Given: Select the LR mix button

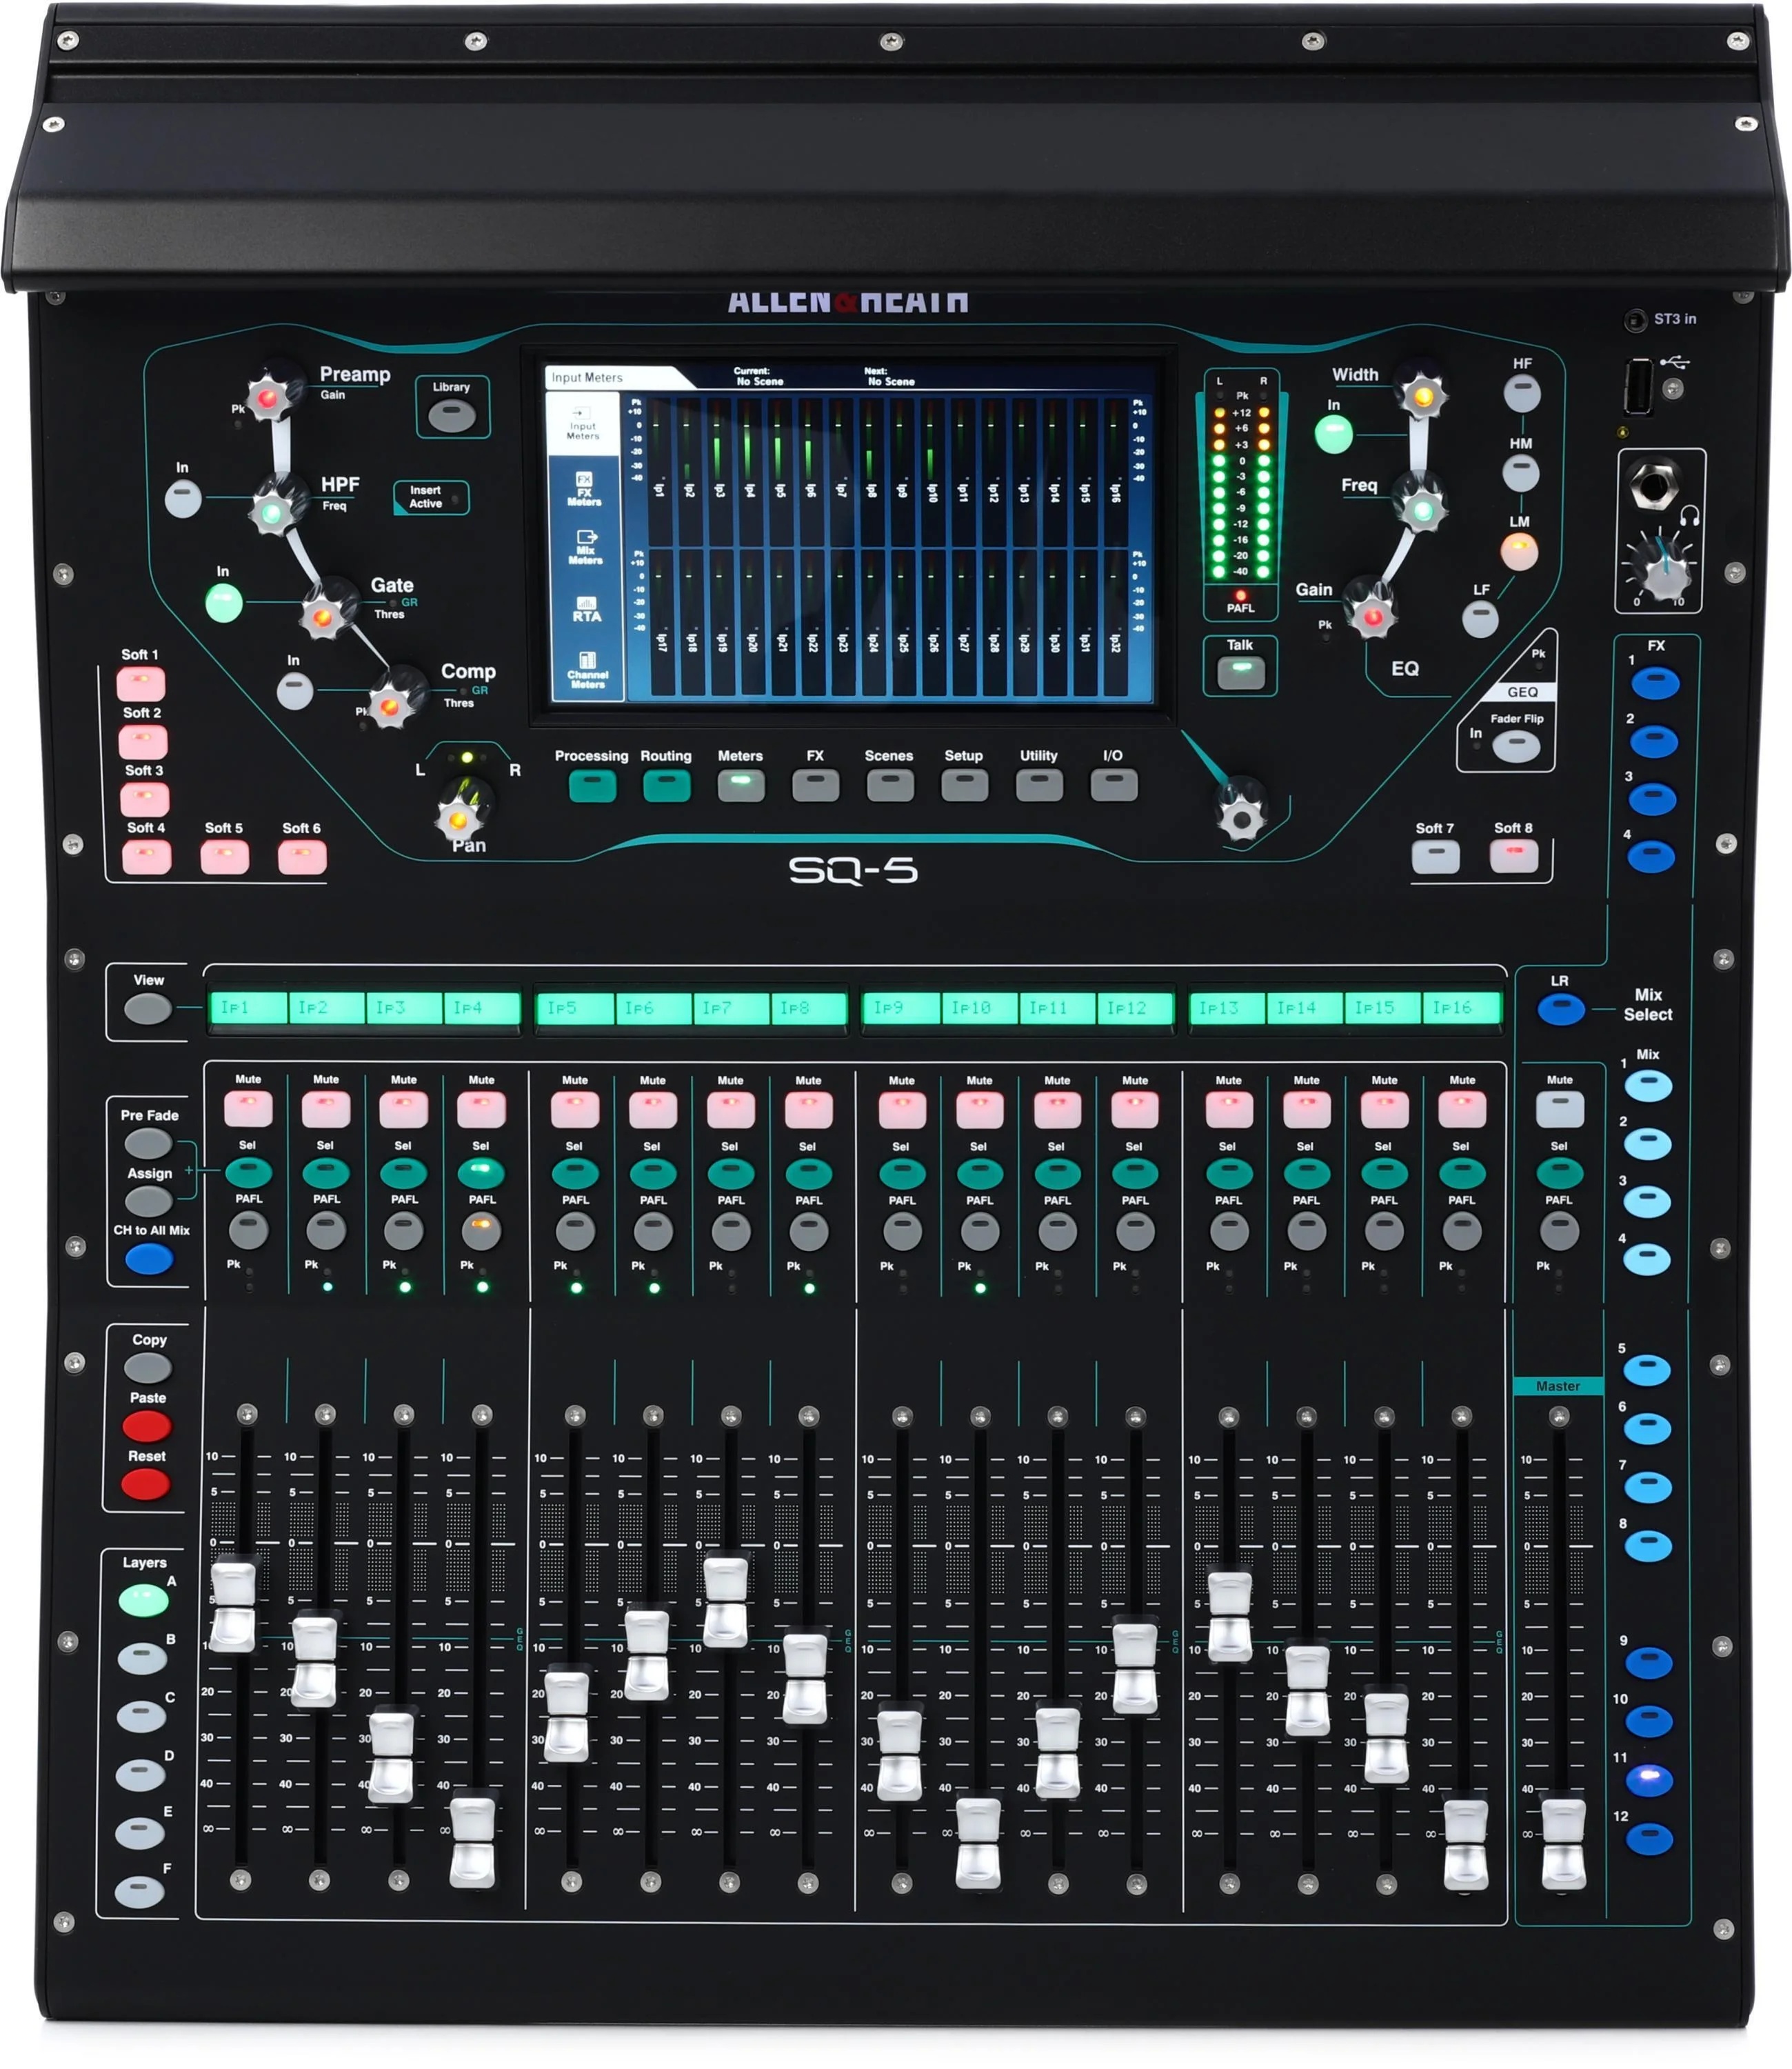Looking at the screenshot, I should (1560, 1010).
